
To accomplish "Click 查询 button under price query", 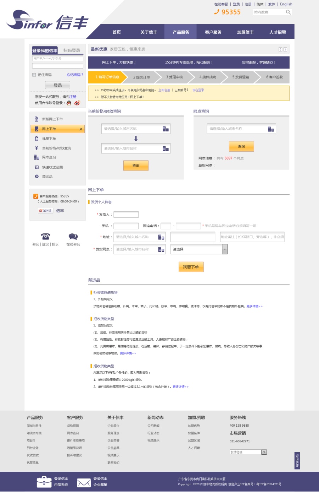I will [136, 166].
